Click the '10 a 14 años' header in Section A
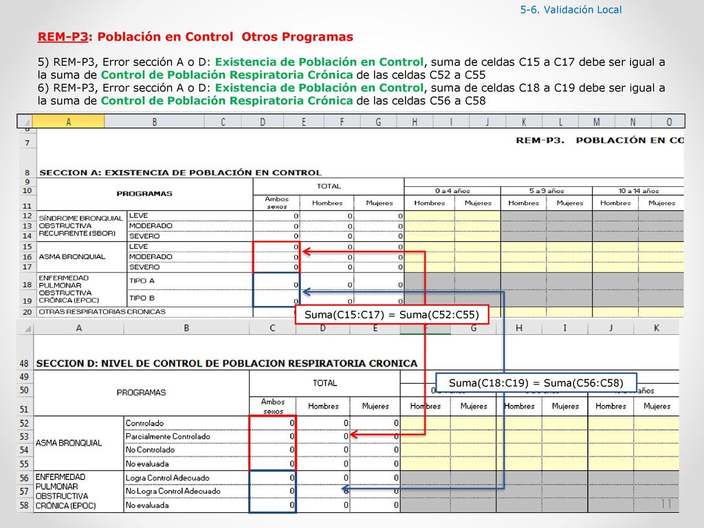Image resolution: width=704 pixels, height=528 pixels. pyautogui.click(x=638, y=191)
